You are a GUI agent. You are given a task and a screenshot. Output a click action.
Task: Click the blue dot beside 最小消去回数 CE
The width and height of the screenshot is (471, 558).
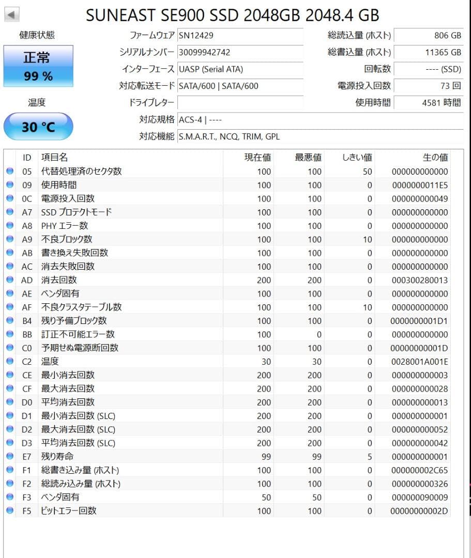coord(10,375)
